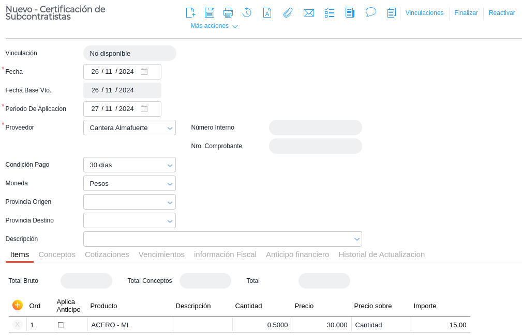Image resolution: width=522 pixels, height=335 pixels.
Task: Open the Anticipo financiero tab
Action: tap(297, 254)
